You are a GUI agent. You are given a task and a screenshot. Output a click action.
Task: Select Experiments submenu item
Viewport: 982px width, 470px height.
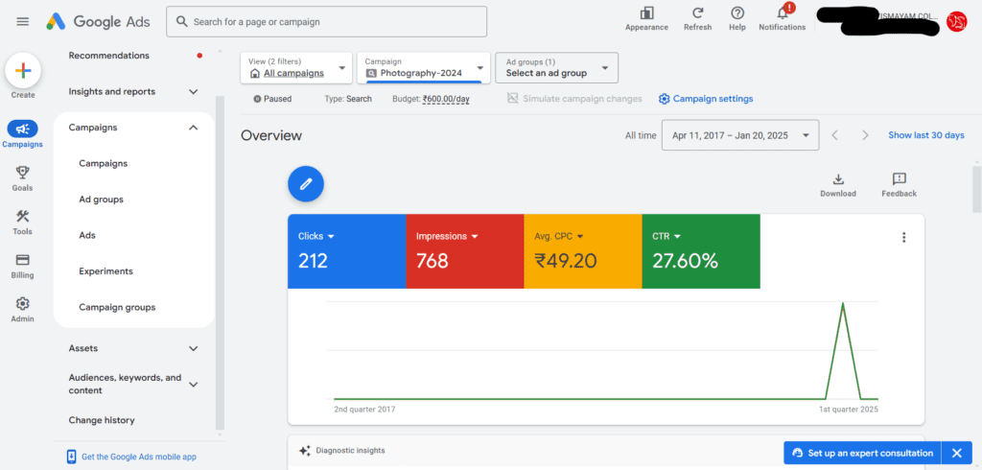tap(105, 271)
